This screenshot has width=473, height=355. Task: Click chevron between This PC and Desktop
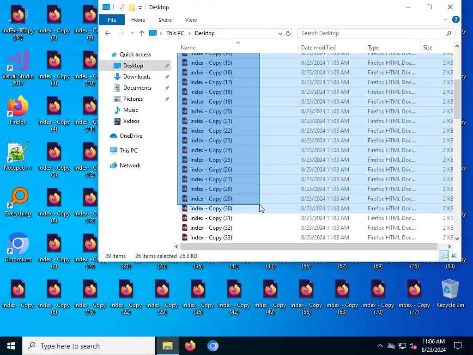coord(189,33)
